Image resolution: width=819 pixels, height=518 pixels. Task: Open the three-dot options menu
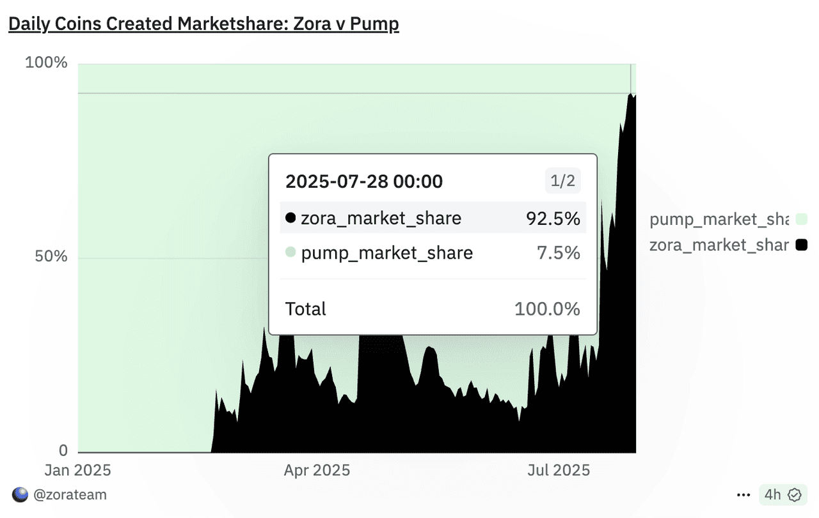[x=743, y=494]
